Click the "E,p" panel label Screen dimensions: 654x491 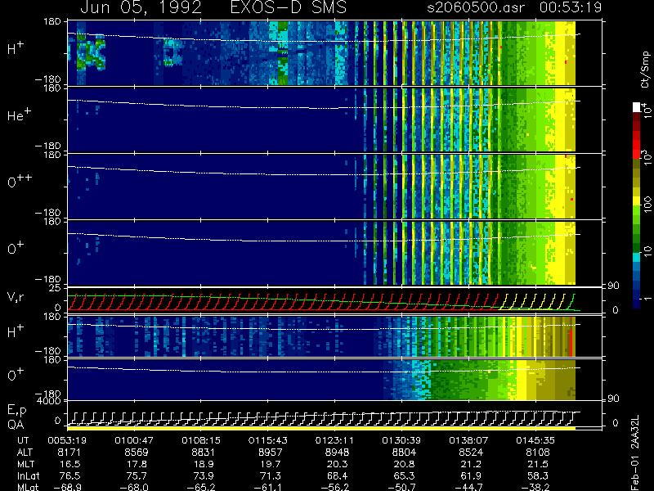17,411
